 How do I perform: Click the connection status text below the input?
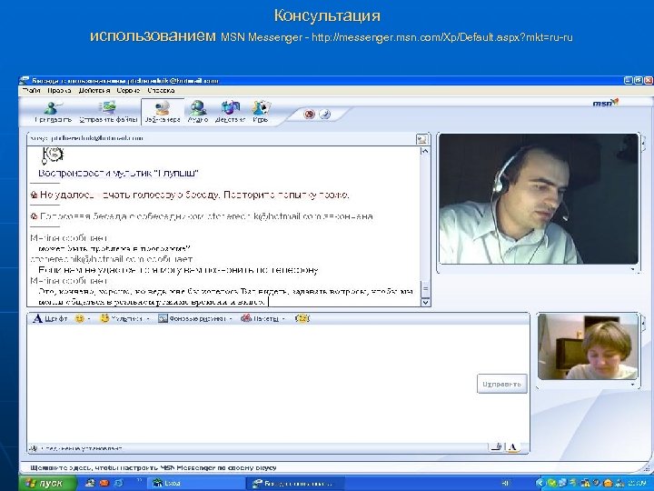(x=81, y=448)
